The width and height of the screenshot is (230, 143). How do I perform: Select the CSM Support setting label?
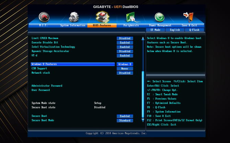tap(39, 68)
